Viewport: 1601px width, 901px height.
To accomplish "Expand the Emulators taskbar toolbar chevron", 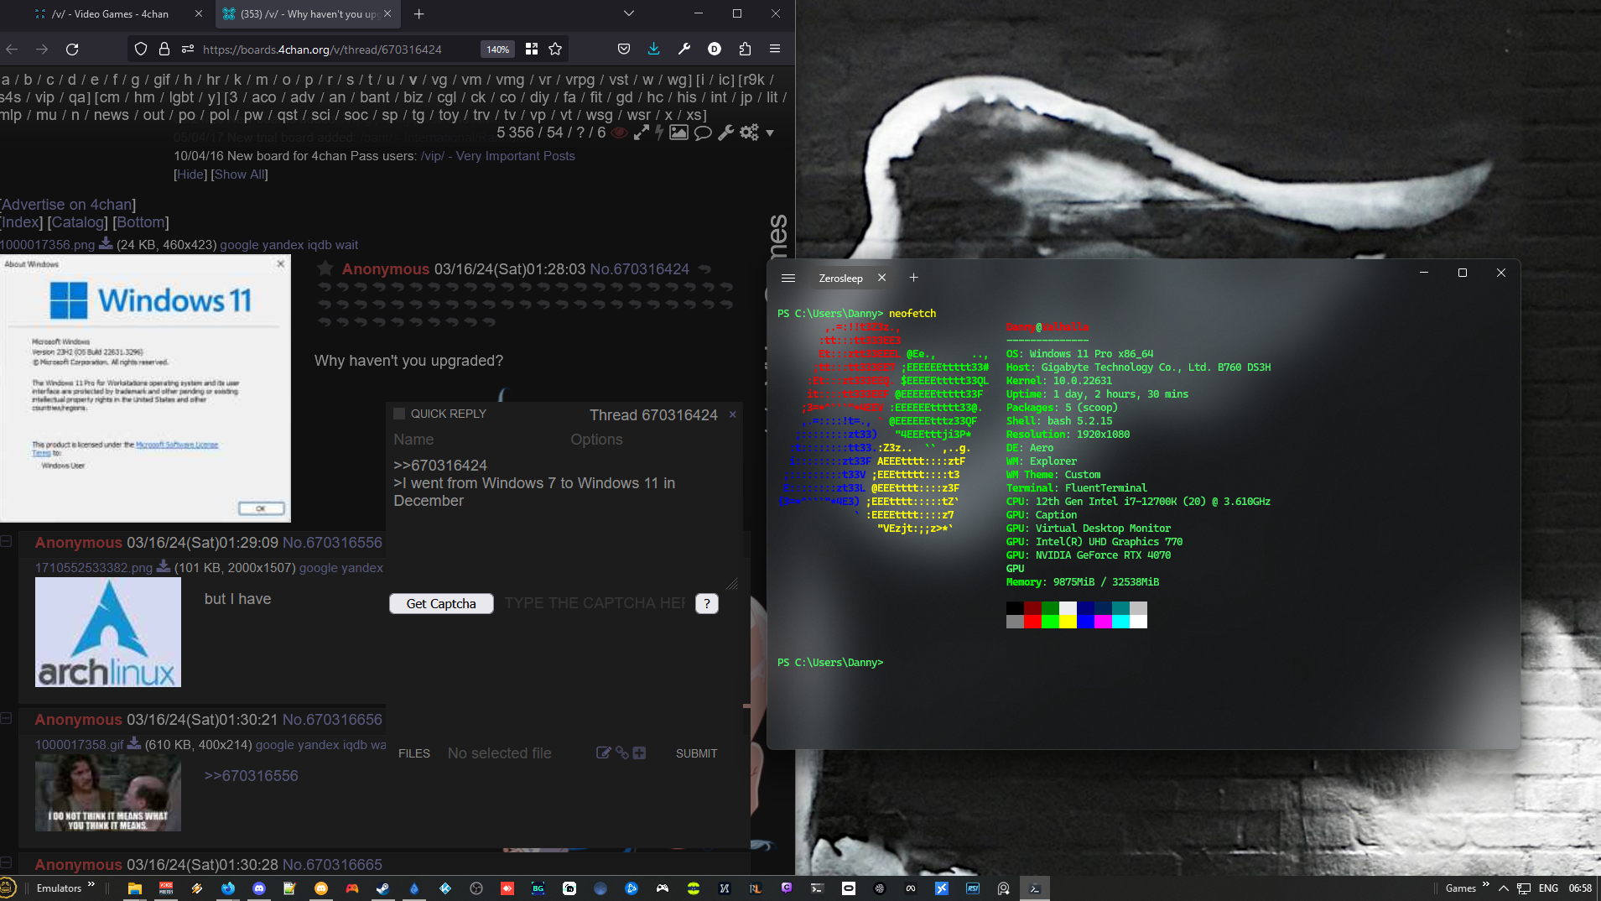I will coord(91,885).
